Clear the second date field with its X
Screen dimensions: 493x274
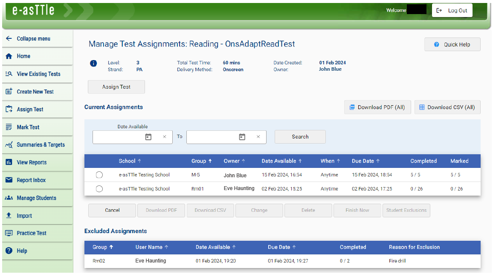coord(258,136)
